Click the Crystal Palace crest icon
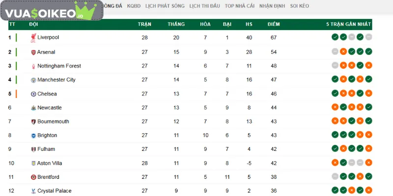The image size is (393, 196). pos(33,191)
